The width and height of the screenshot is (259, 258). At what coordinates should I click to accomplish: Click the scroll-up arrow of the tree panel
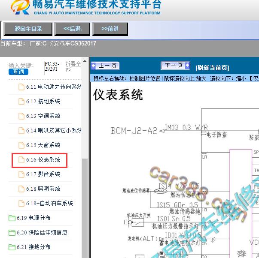(85, 61)
